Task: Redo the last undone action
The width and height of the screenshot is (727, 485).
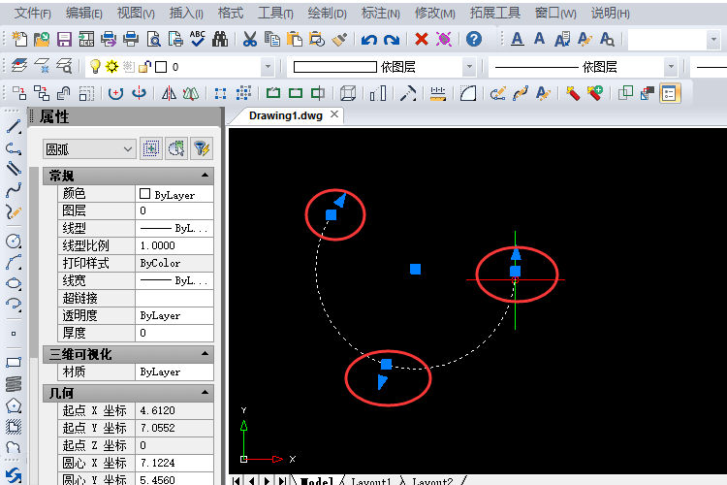Action: pyautogui.click(x=392, y=40)
